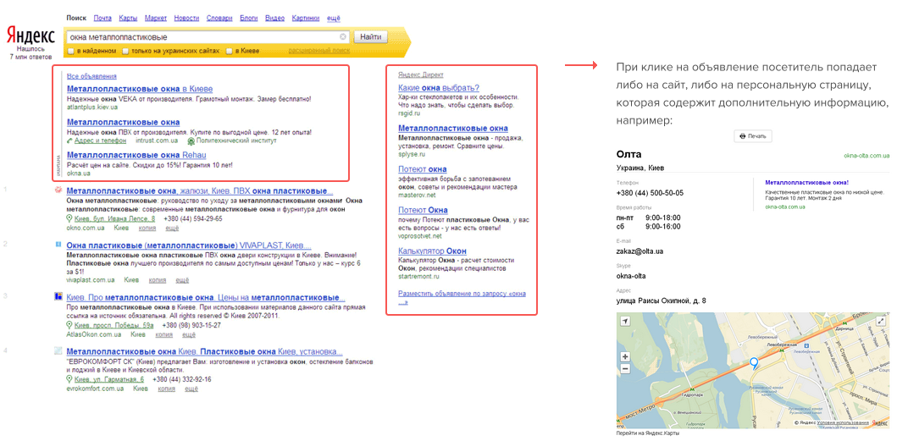The image size is (897, 441).
Task: Click the email zakaz@olta.ua
Action: (640, 251)
